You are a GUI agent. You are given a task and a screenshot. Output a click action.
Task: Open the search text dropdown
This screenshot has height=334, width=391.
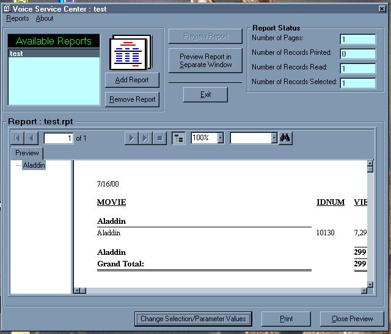click(x=274, y=138)
